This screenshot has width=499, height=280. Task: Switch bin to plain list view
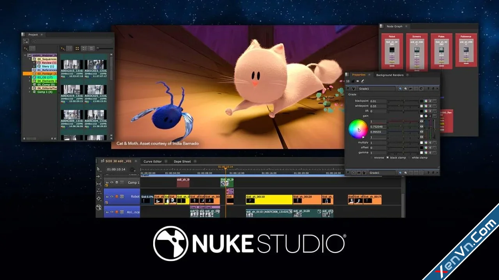(91, 48)
